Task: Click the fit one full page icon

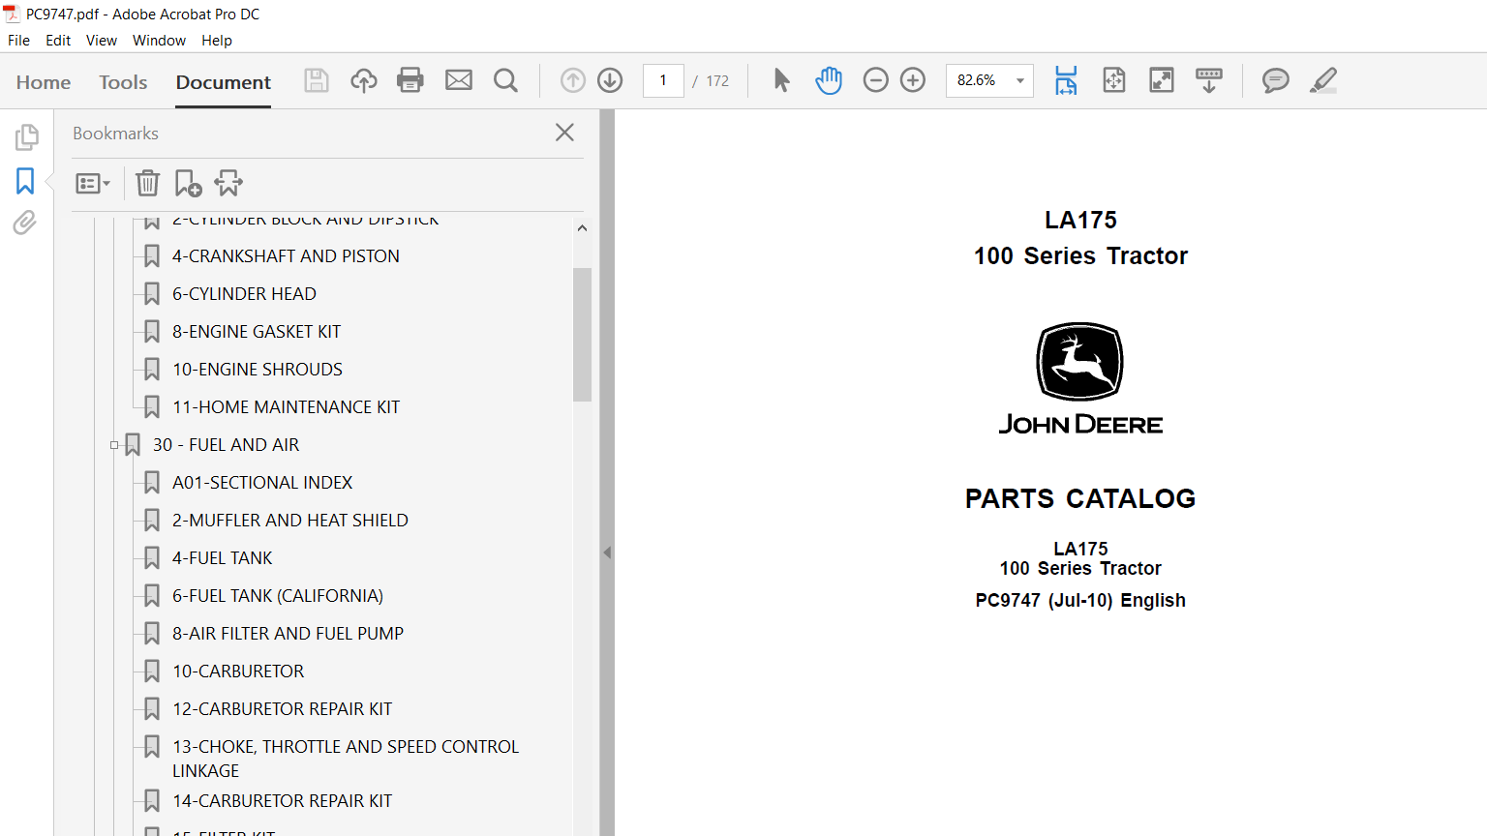Action: (x=1114, y=80)
